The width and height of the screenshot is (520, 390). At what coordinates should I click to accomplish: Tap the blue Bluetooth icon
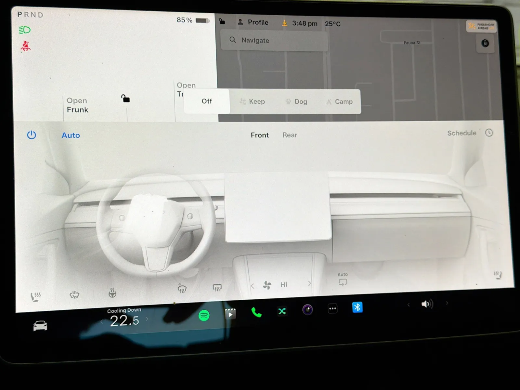click(x=357, y=307)
